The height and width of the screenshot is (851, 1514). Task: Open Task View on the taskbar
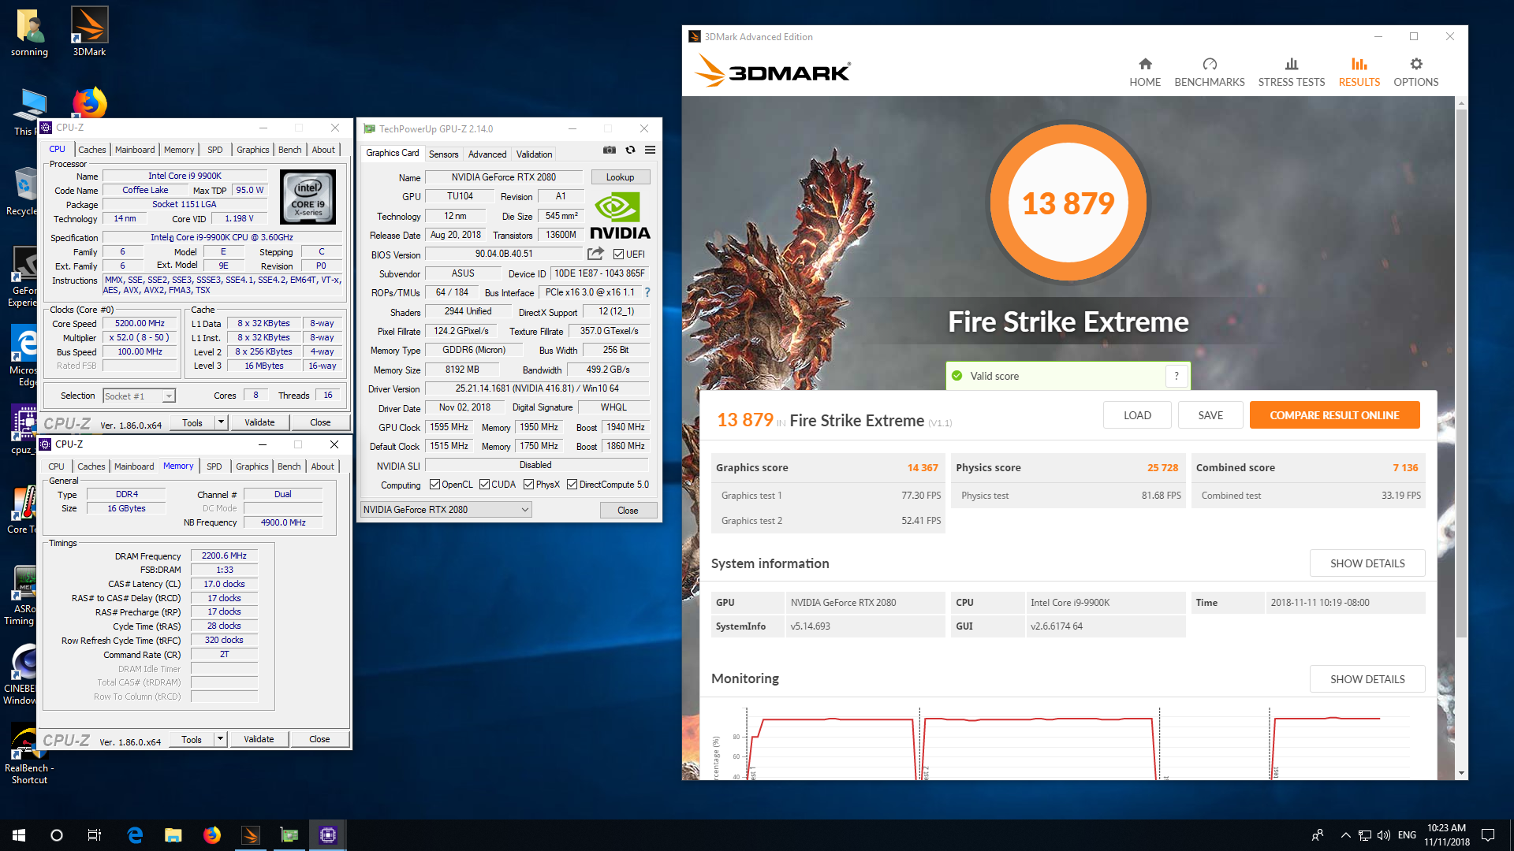(95, 835)
